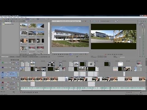Open the Outils menu
The width and height of the screenshot is (147, 110).
click(x=18, y=17)
